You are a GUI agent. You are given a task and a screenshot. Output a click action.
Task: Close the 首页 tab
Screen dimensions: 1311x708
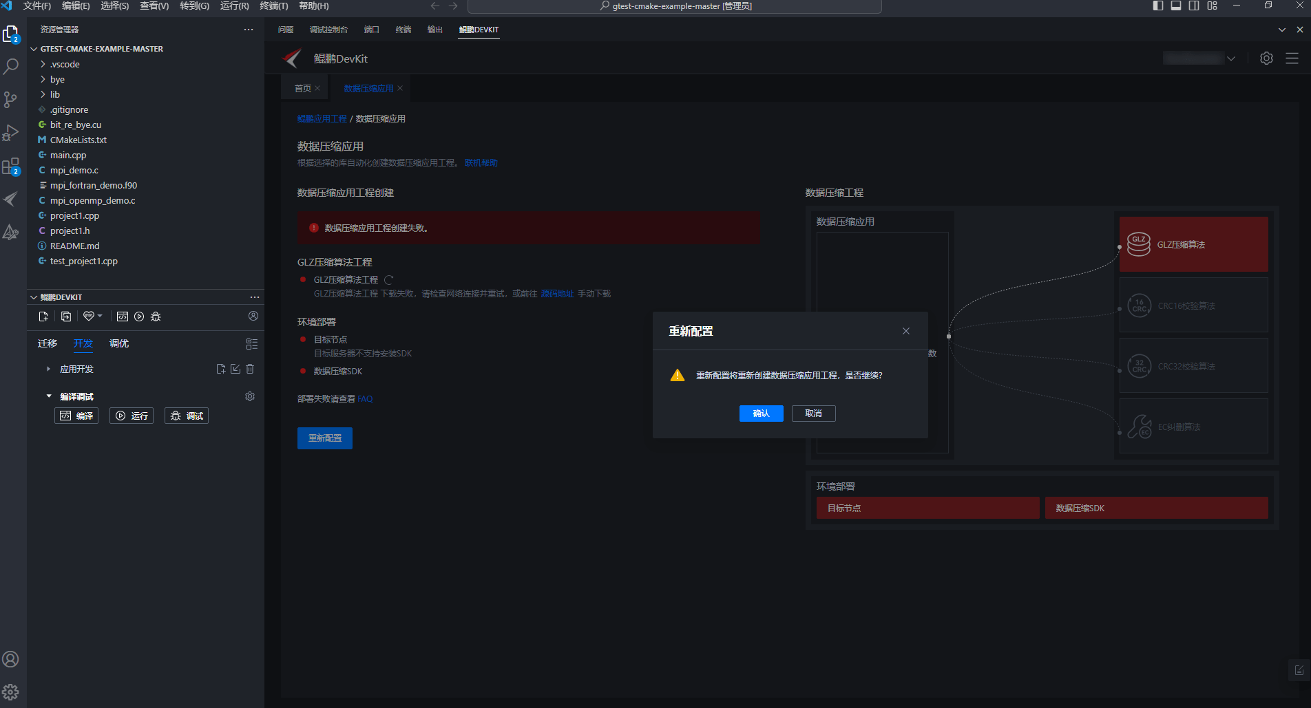tap(317, 88)
